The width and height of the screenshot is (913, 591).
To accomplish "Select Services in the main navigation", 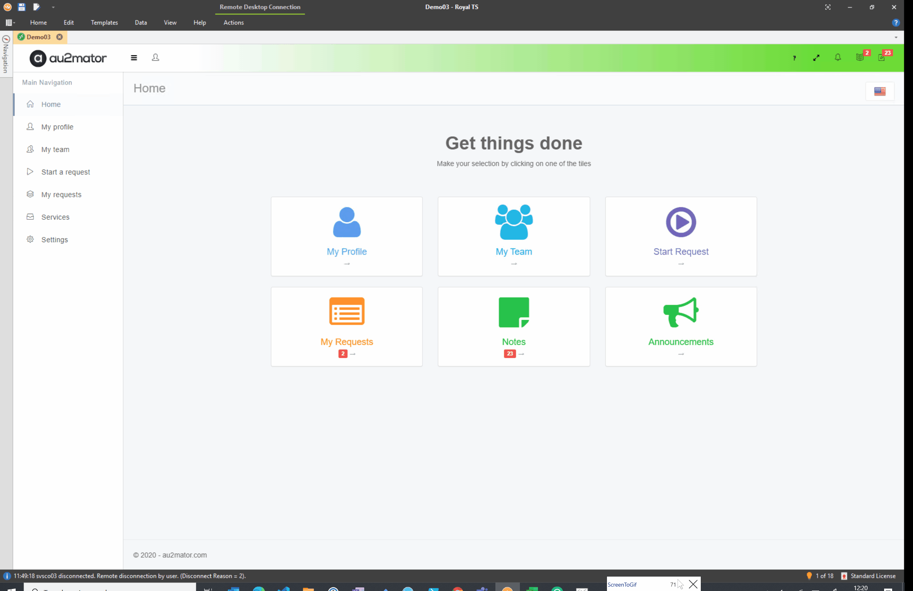I will point(55,217).
